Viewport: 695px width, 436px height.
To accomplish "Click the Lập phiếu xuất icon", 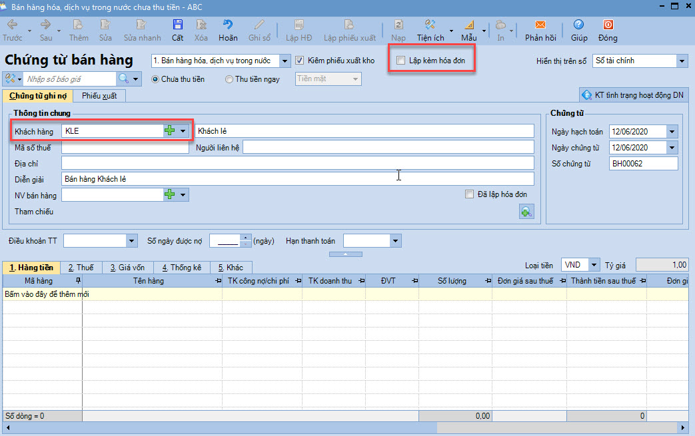I will click(x=349, y=25).
